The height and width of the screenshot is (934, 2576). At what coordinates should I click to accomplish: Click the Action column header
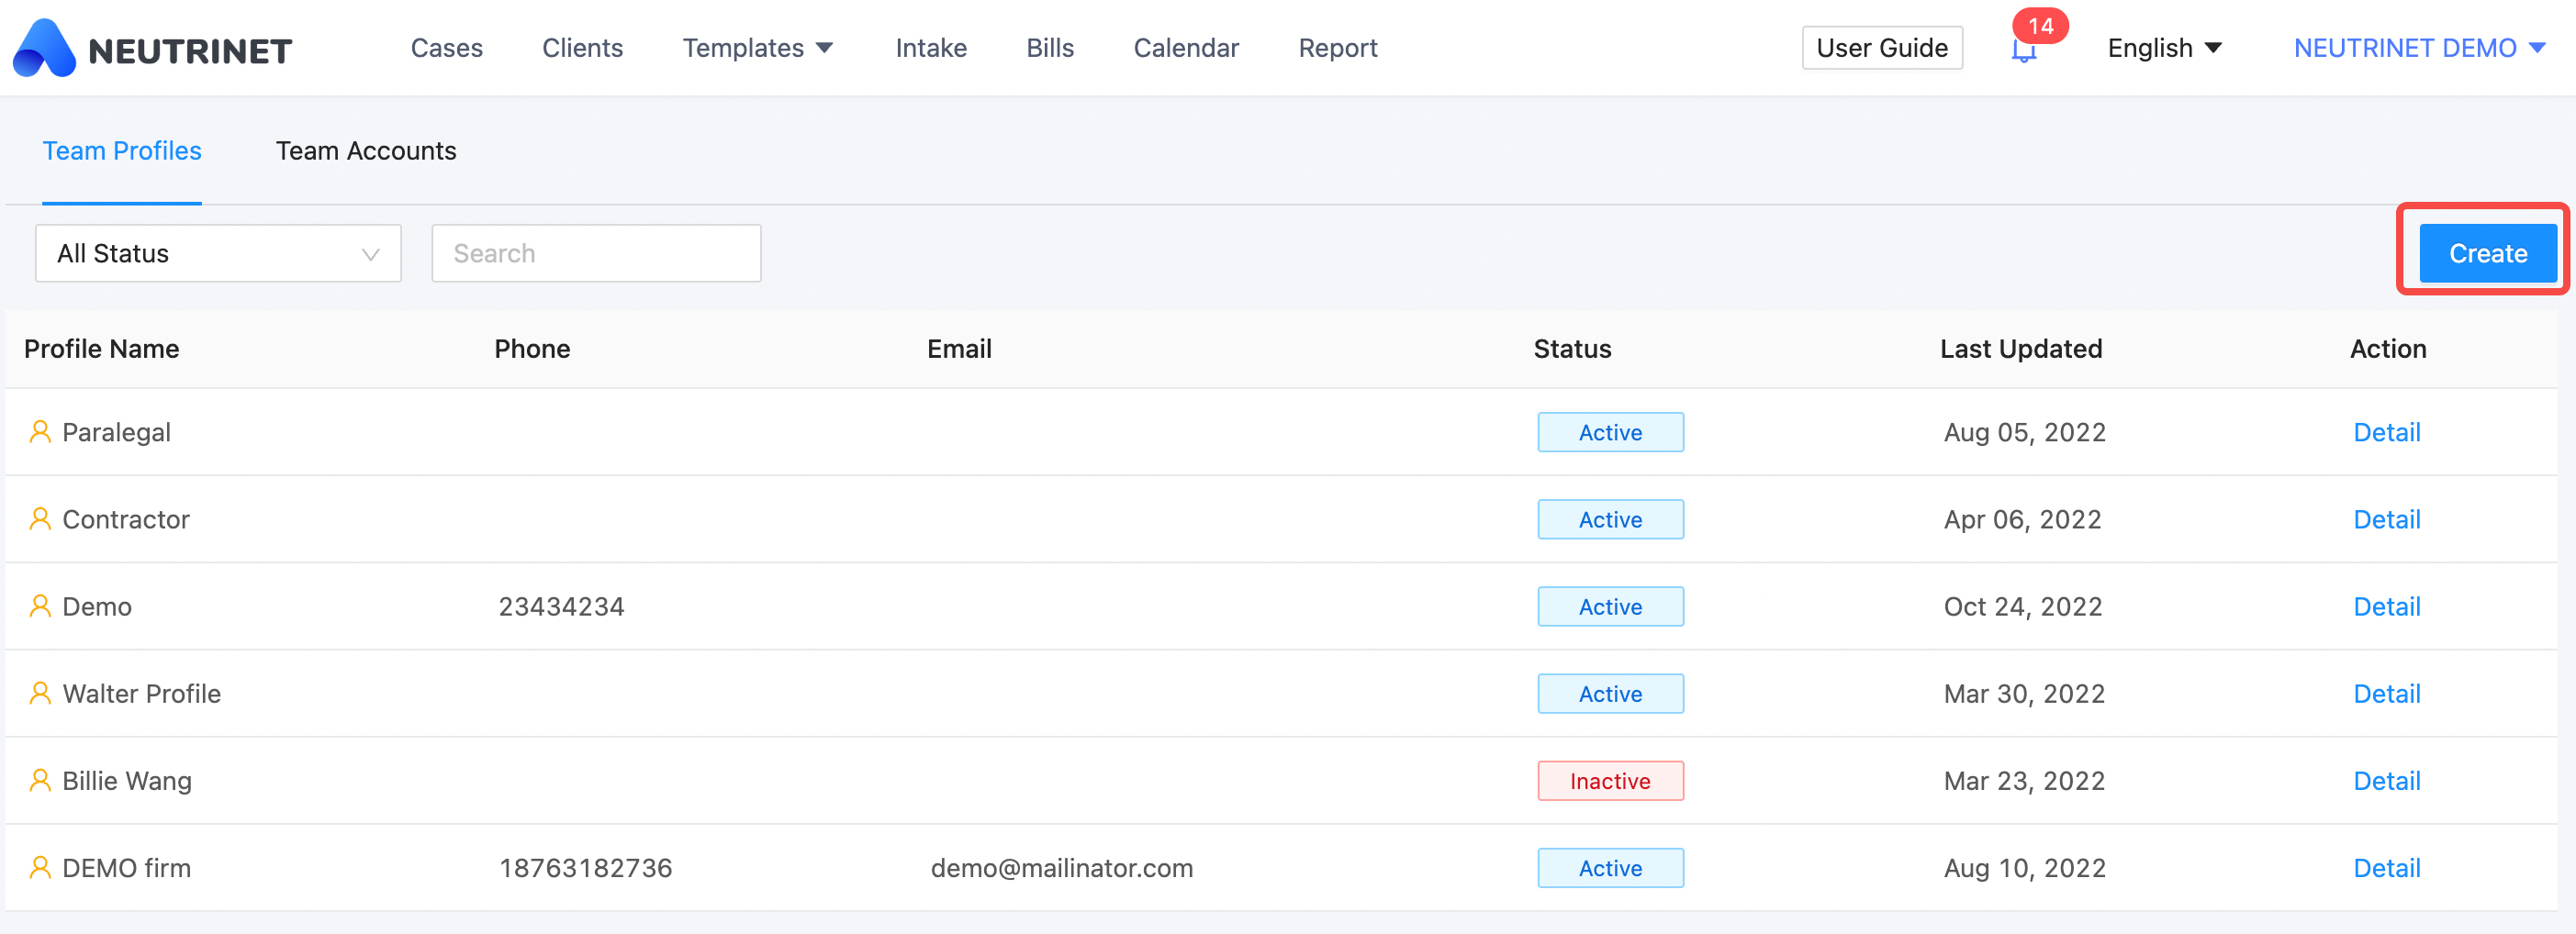point(2387,348)
